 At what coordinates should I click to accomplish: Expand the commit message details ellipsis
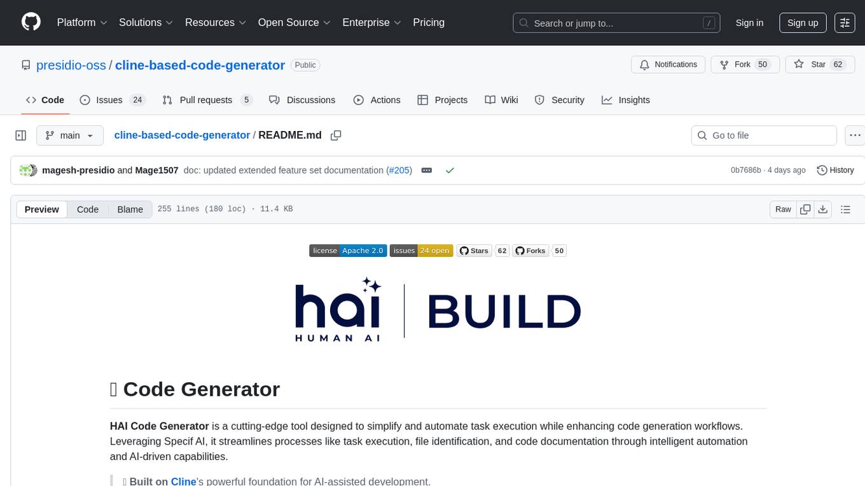click(427, 170)
